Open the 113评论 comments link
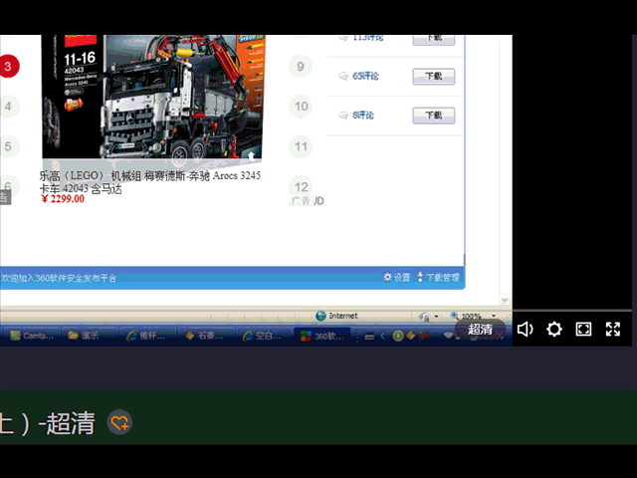 [x=367, y=38]
